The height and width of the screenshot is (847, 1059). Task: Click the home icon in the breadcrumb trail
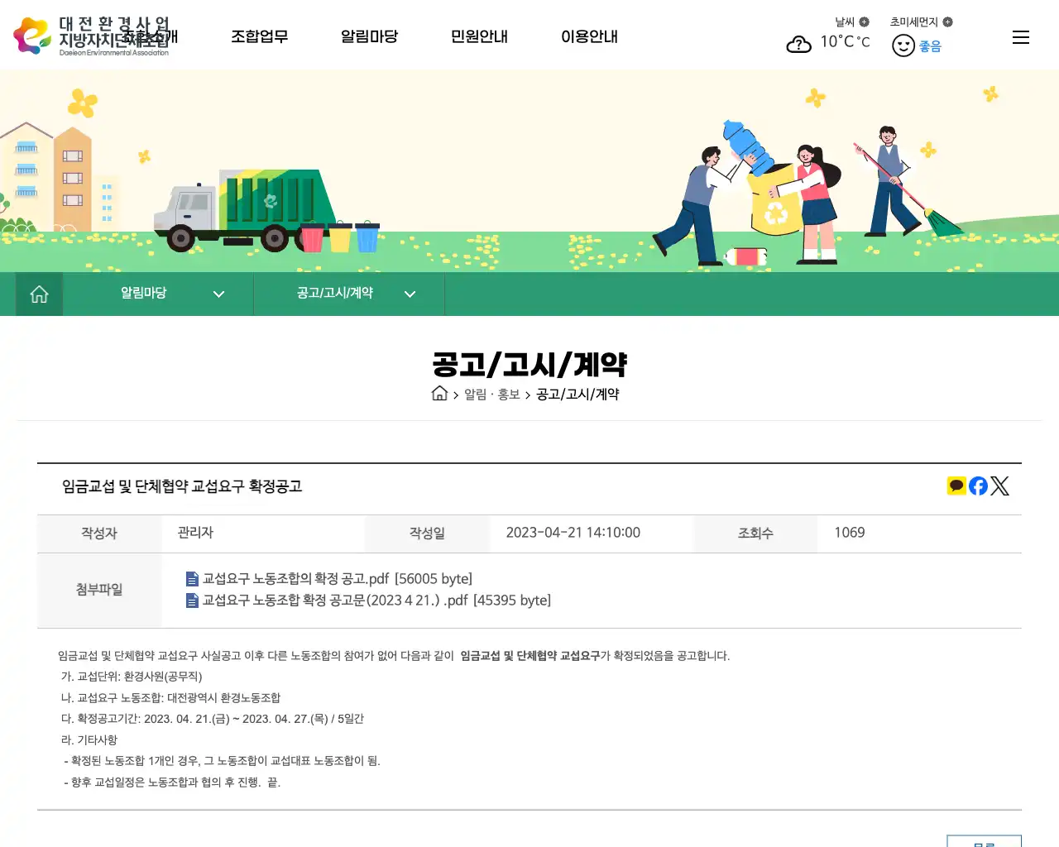click(x=439, y=393)
